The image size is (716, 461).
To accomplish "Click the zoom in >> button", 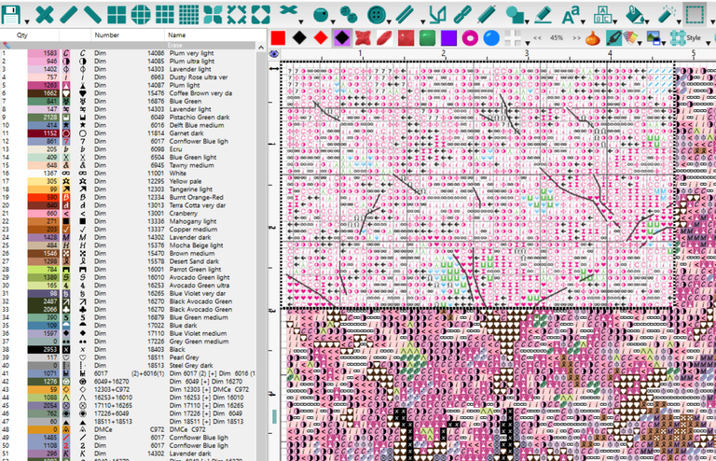I will click(x=577, y=38).
